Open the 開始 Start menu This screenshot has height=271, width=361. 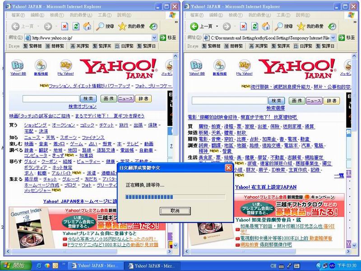[x=16, y=266]
